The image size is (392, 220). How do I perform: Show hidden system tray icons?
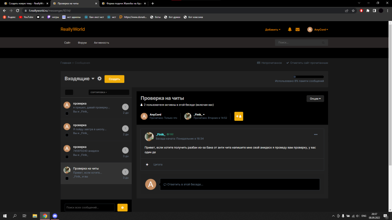click(x=333, y=216)
